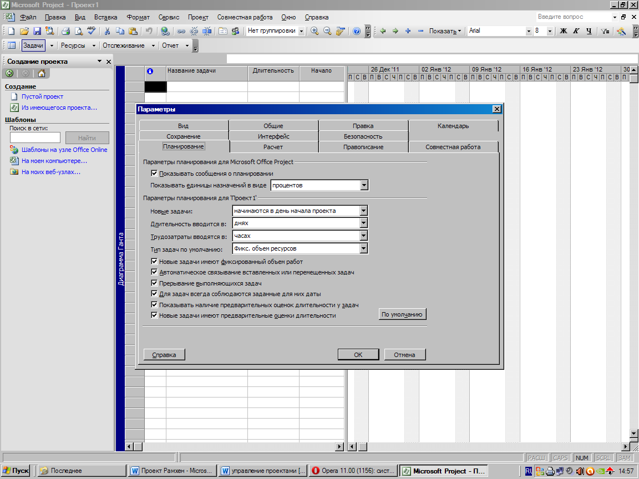Screen dimensions: 639x479
Task: Expand the Нет группировки grouping dropdown
Action: click(x=301, y=31)
